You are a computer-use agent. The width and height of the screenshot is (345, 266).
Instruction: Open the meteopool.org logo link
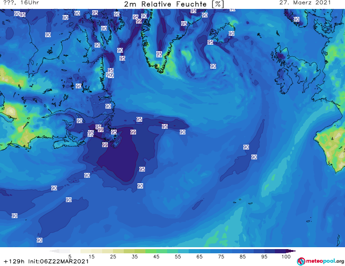point(321,261)
